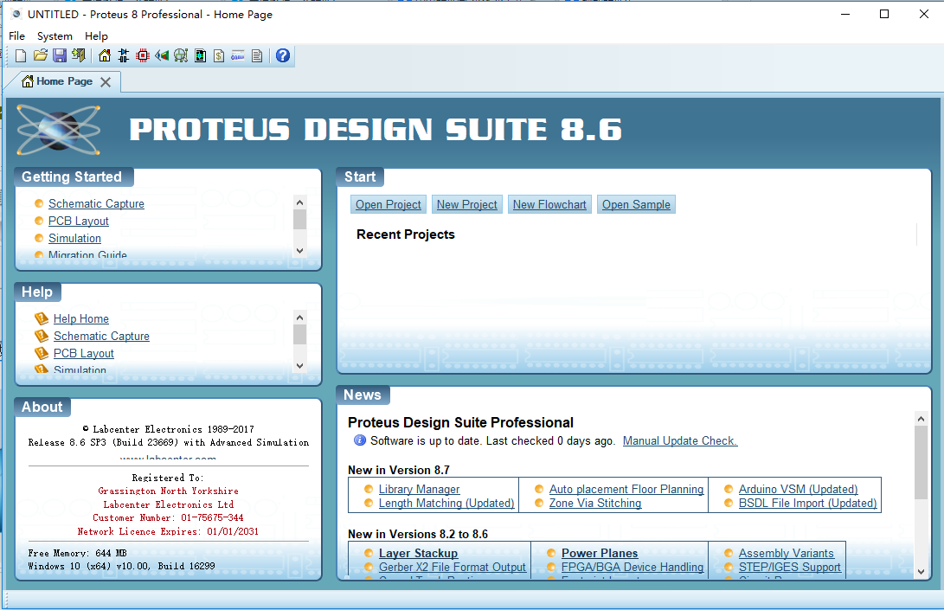
Task: Click the New Project button
Action: coord(467,205)
